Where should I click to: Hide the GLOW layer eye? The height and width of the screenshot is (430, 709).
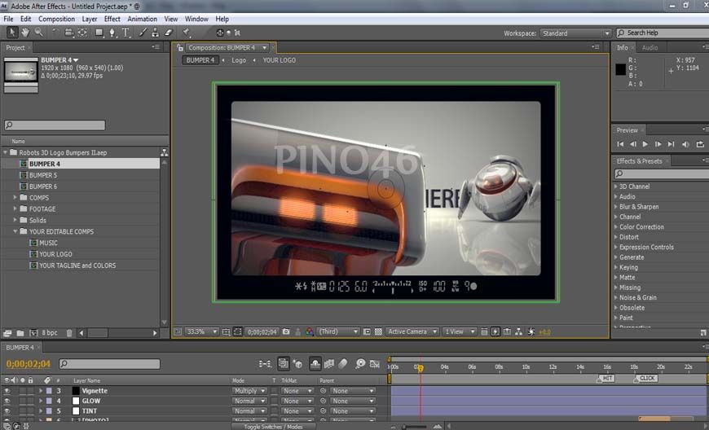[7, 401]
